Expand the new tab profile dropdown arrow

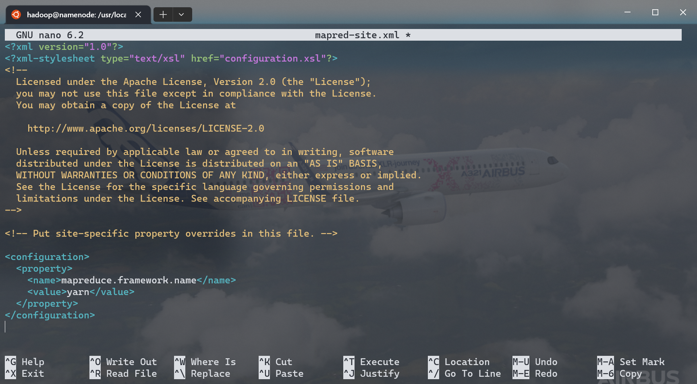(182, 14)
